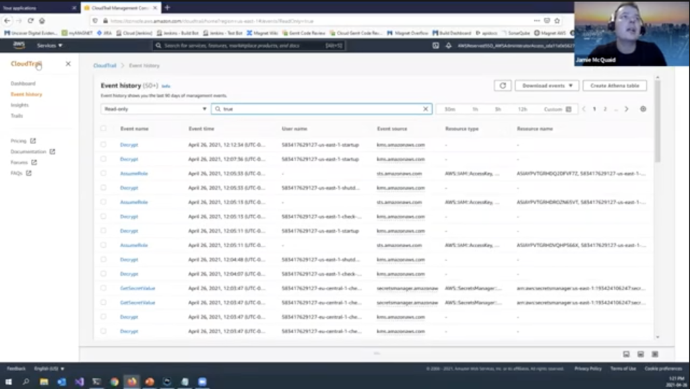Check the Decrypt event at 12:04:48
The image size is (690, 389).
coord(103,259)
